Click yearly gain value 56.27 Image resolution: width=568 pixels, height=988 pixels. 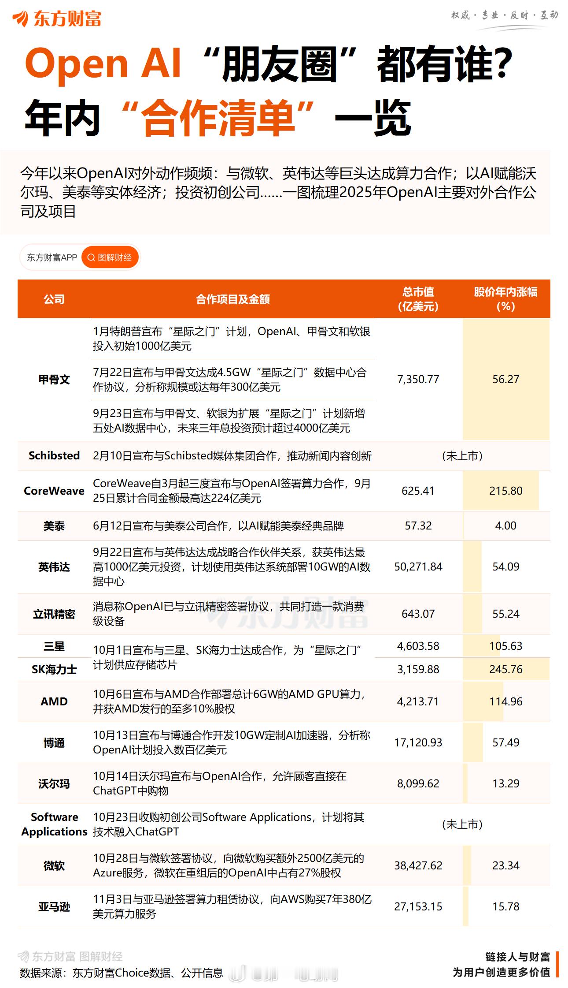506,379
